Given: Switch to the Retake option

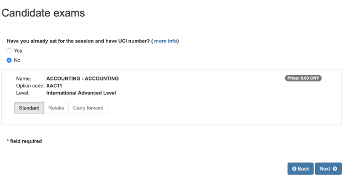Looking at the screenshot, I should pos(56,108).
